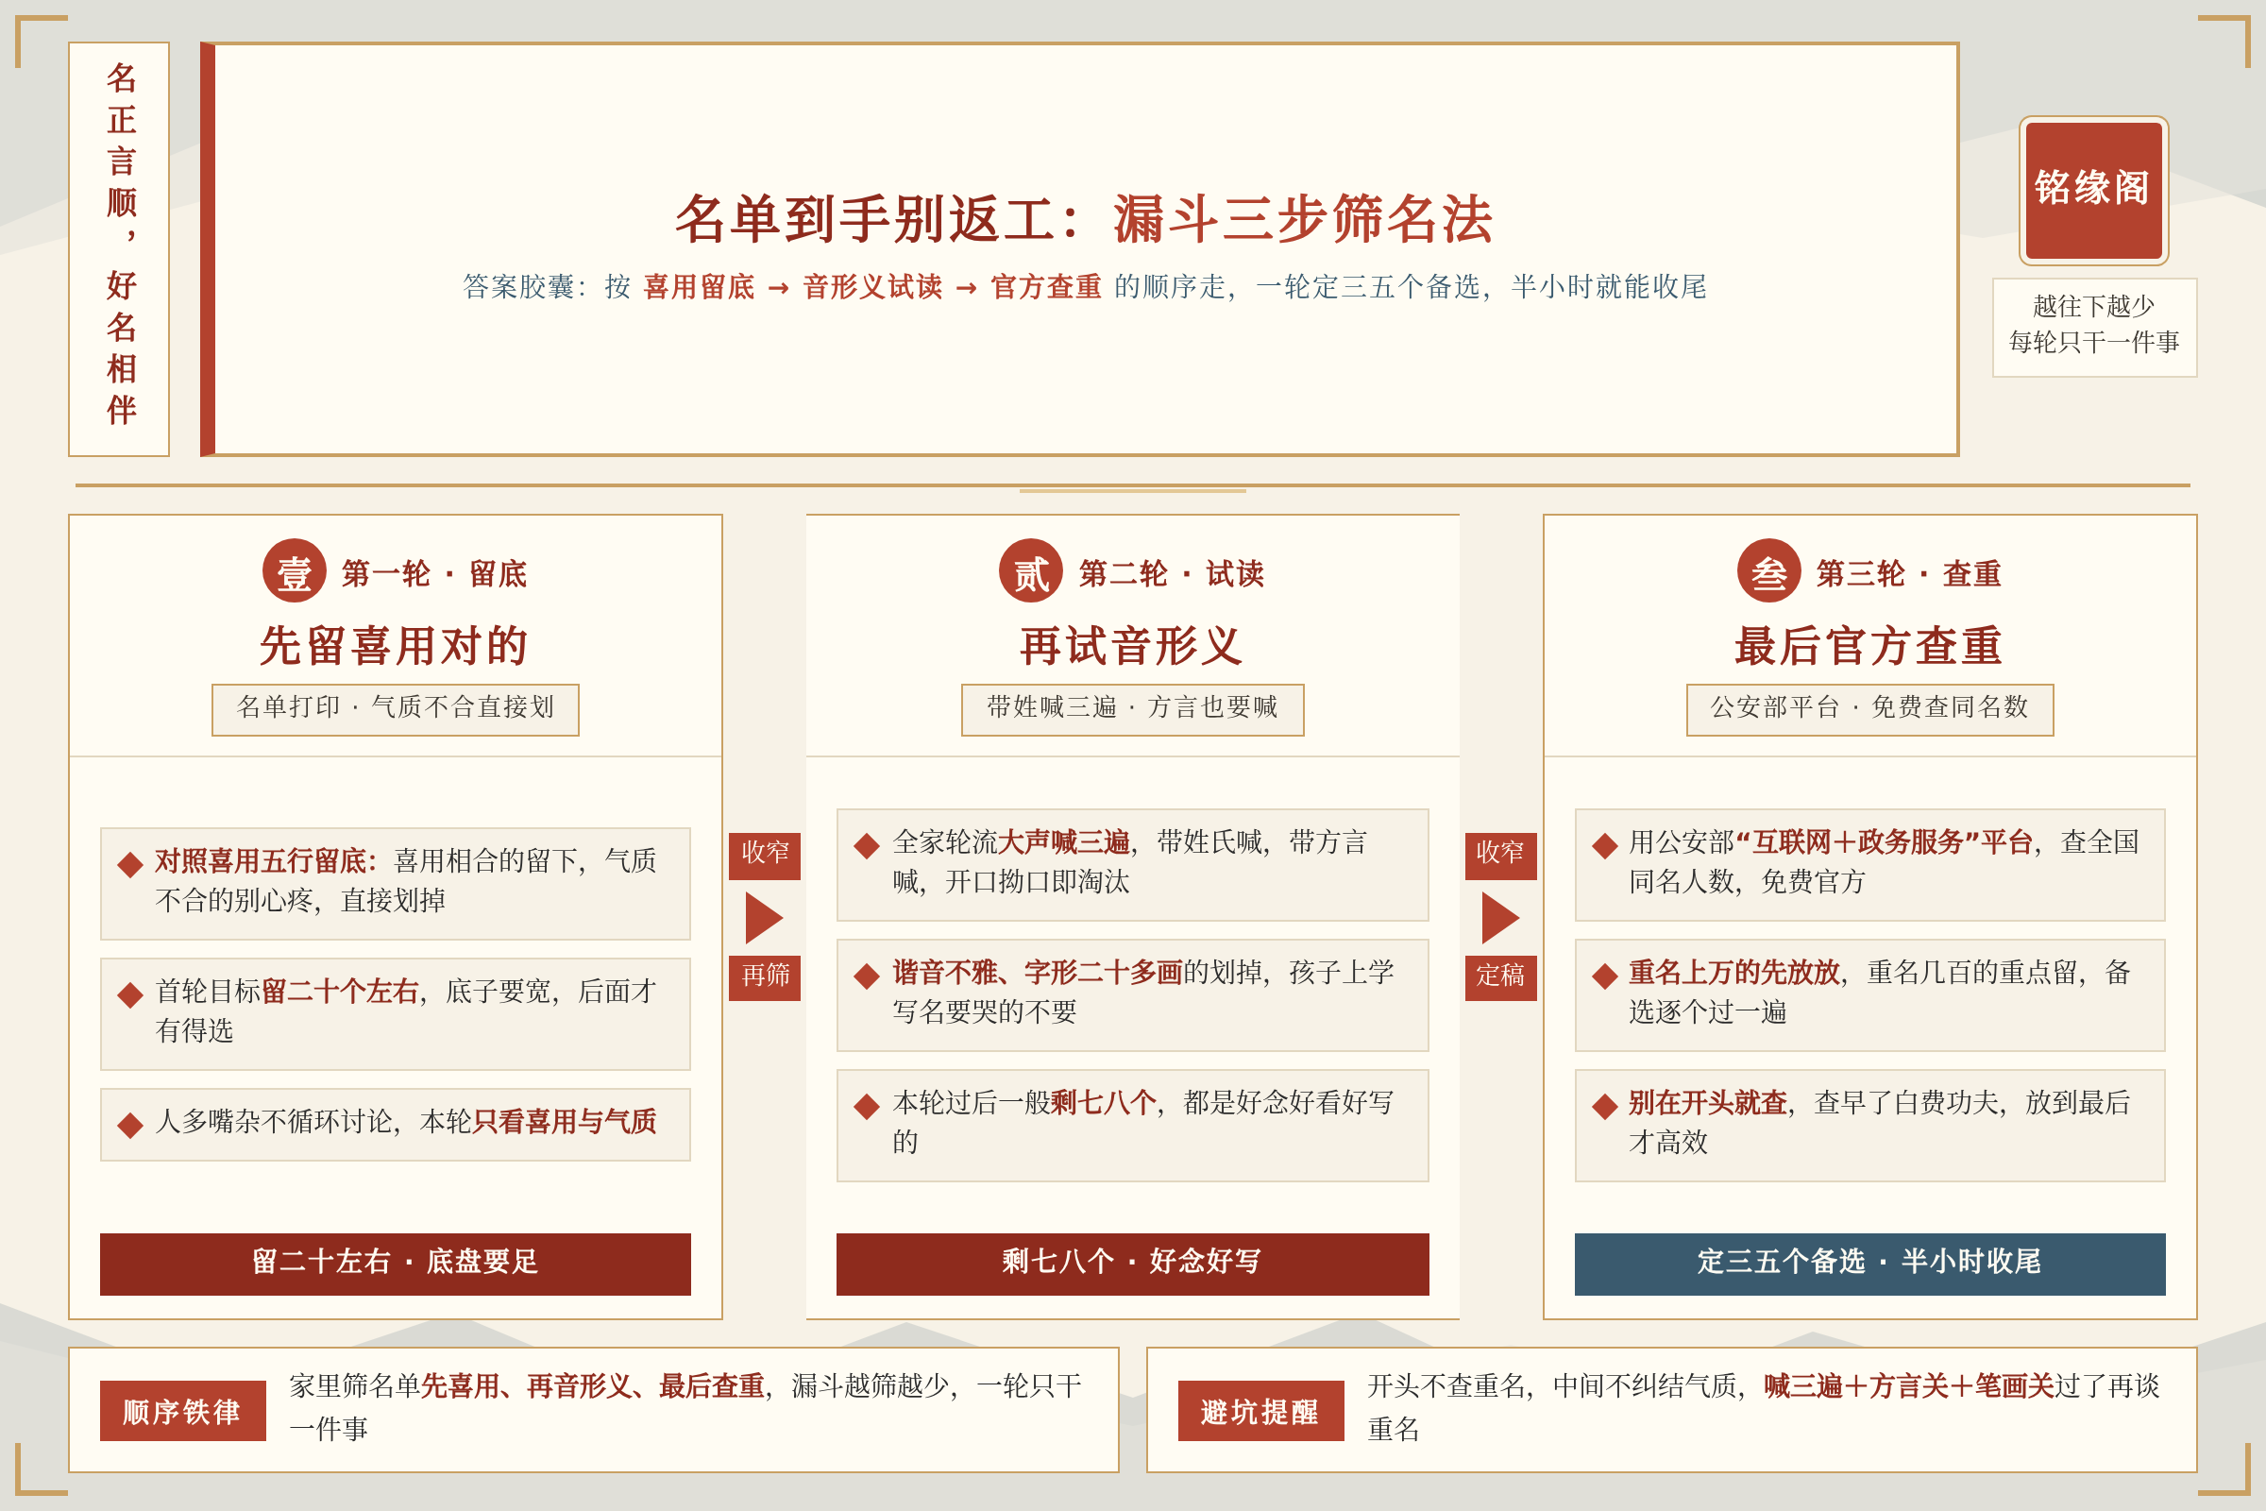
Task: Click the arrow between 收窄 and 定稿
Action: [1500, 917]
